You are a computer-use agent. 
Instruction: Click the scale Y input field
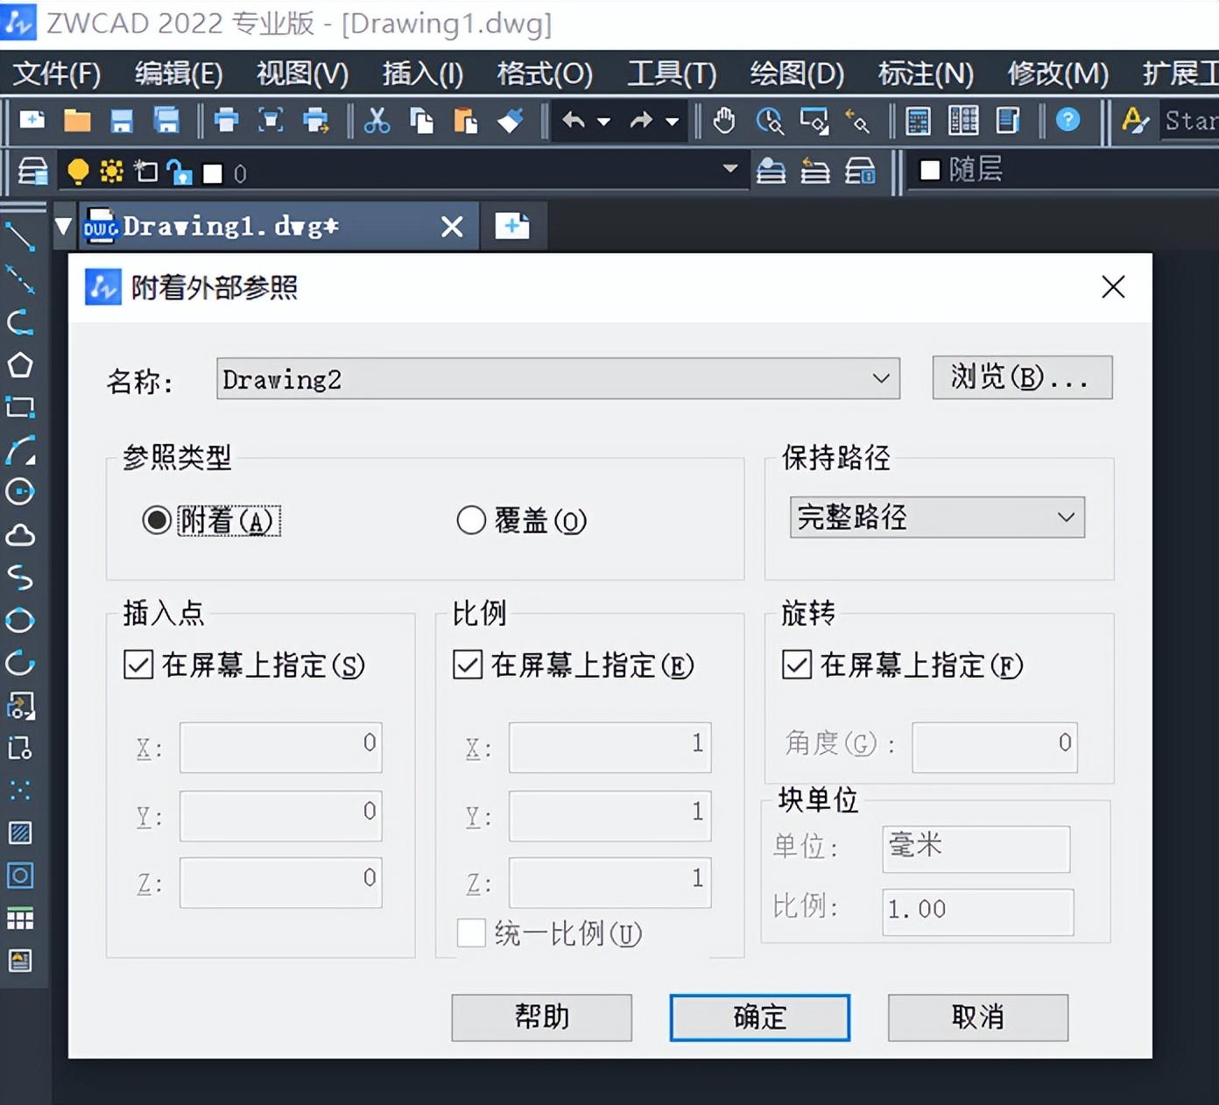pyautogui.click(x=609, y=815)
